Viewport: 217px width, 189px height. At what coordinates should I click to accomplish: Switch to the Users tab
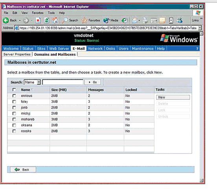(123, 49)
